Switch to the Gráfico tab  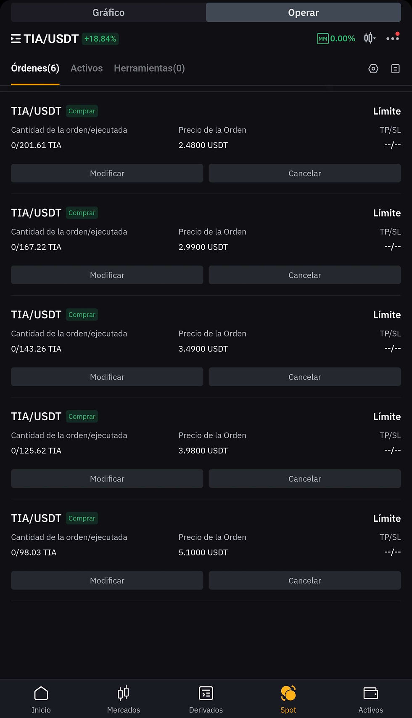[x=108, y=13]
